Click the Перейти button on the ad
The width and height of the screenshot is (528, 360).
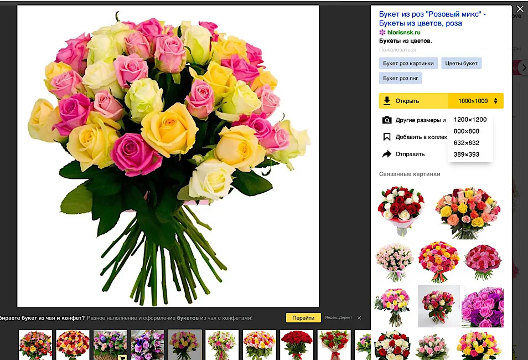click(x=303, y=317)
